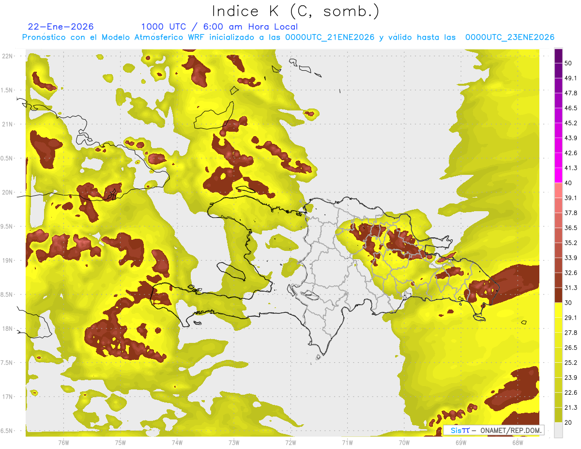
Task: Click the colorbar label "39.1"
Action: (x=571, y=198)
